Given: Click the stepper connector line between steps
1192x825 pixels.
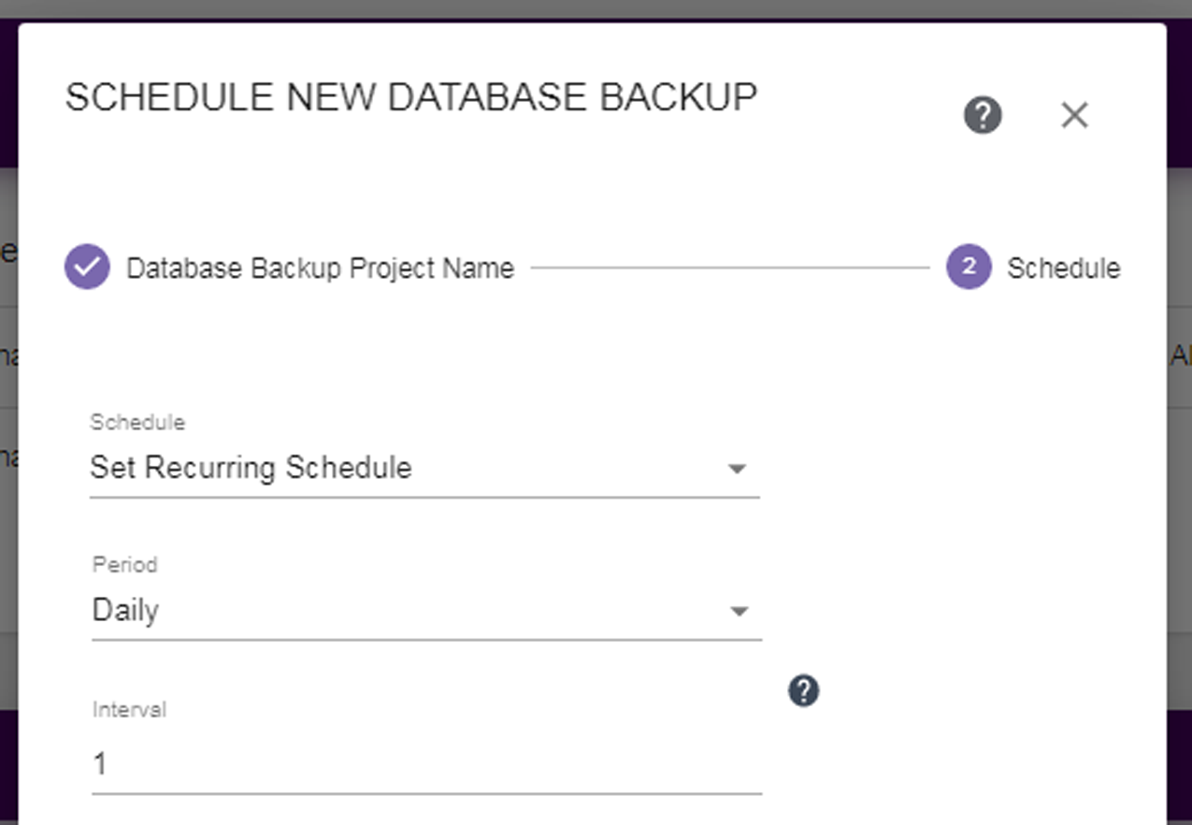Looking at the screenshot, I should click(x=730, y=268).
